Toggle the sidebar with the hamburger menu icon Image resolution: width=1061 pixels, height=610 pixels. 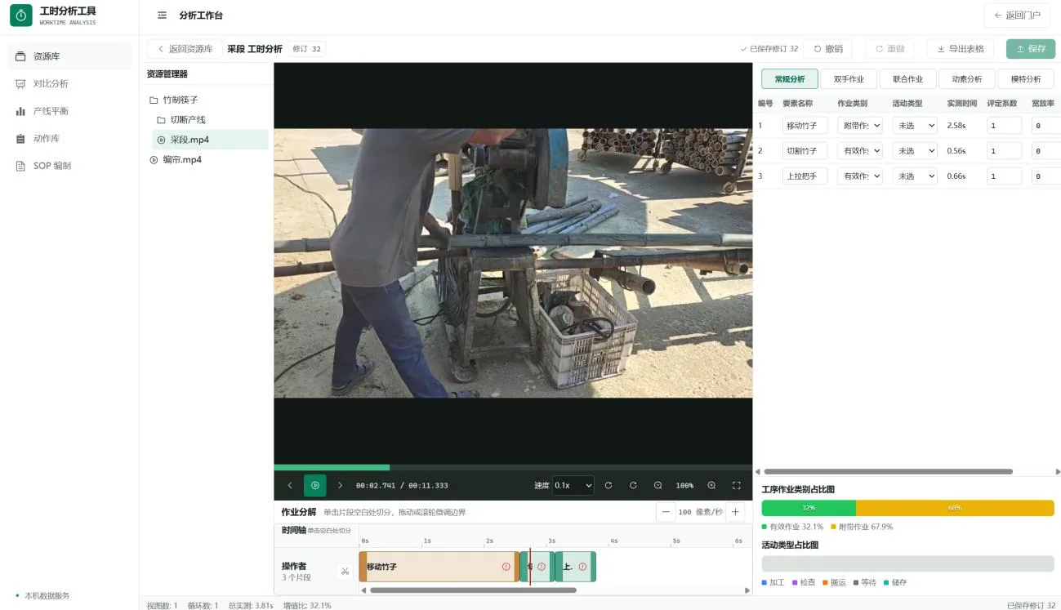click(x=162, y=16)
